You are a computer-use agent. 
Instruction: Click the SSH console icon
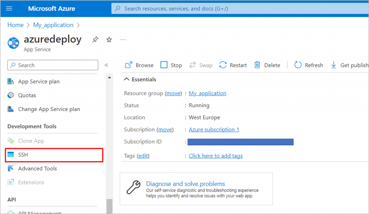point(10,155)
